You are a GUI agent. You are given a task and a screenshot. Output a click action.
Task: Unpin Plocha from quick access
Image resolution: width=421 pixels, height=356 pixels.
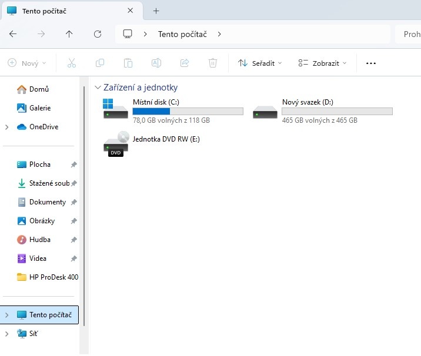73,164
